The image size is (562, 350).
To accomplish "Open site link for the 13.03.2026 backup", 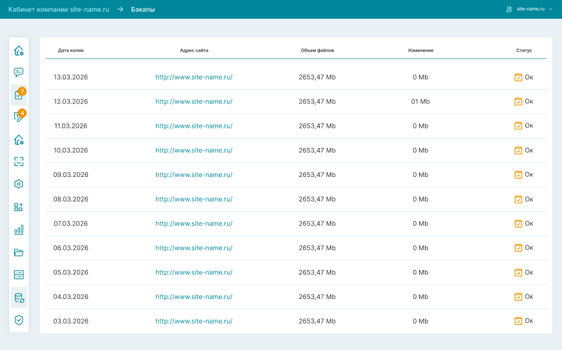I will coord(193,77).
